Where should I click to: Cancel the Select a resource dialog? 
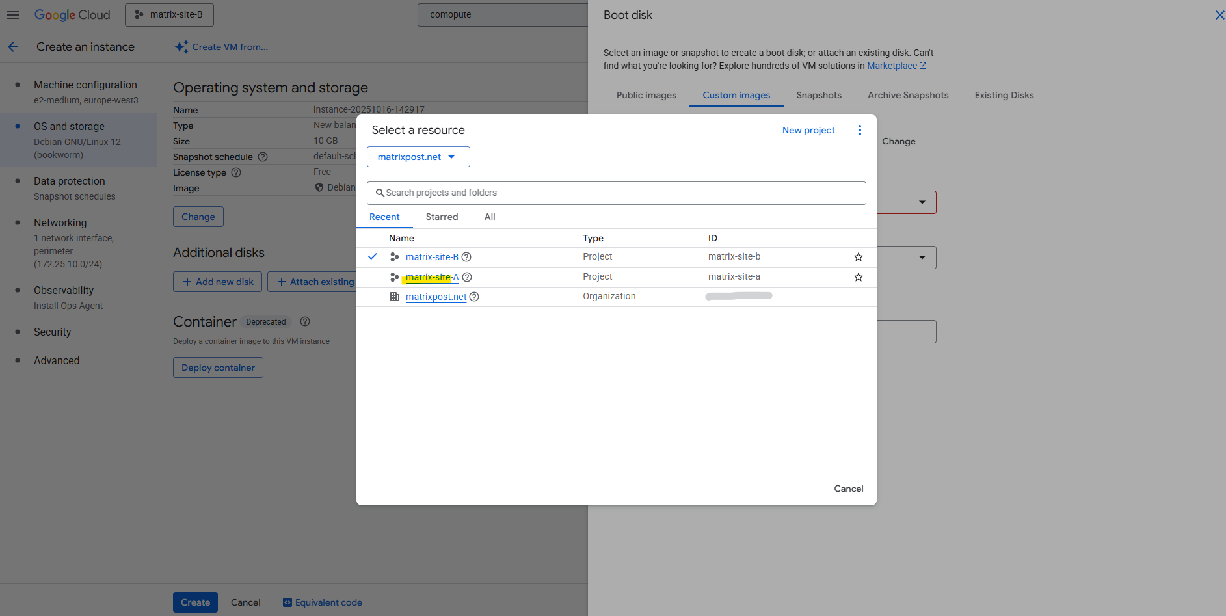pyautogui.click(x=848, y=489)
